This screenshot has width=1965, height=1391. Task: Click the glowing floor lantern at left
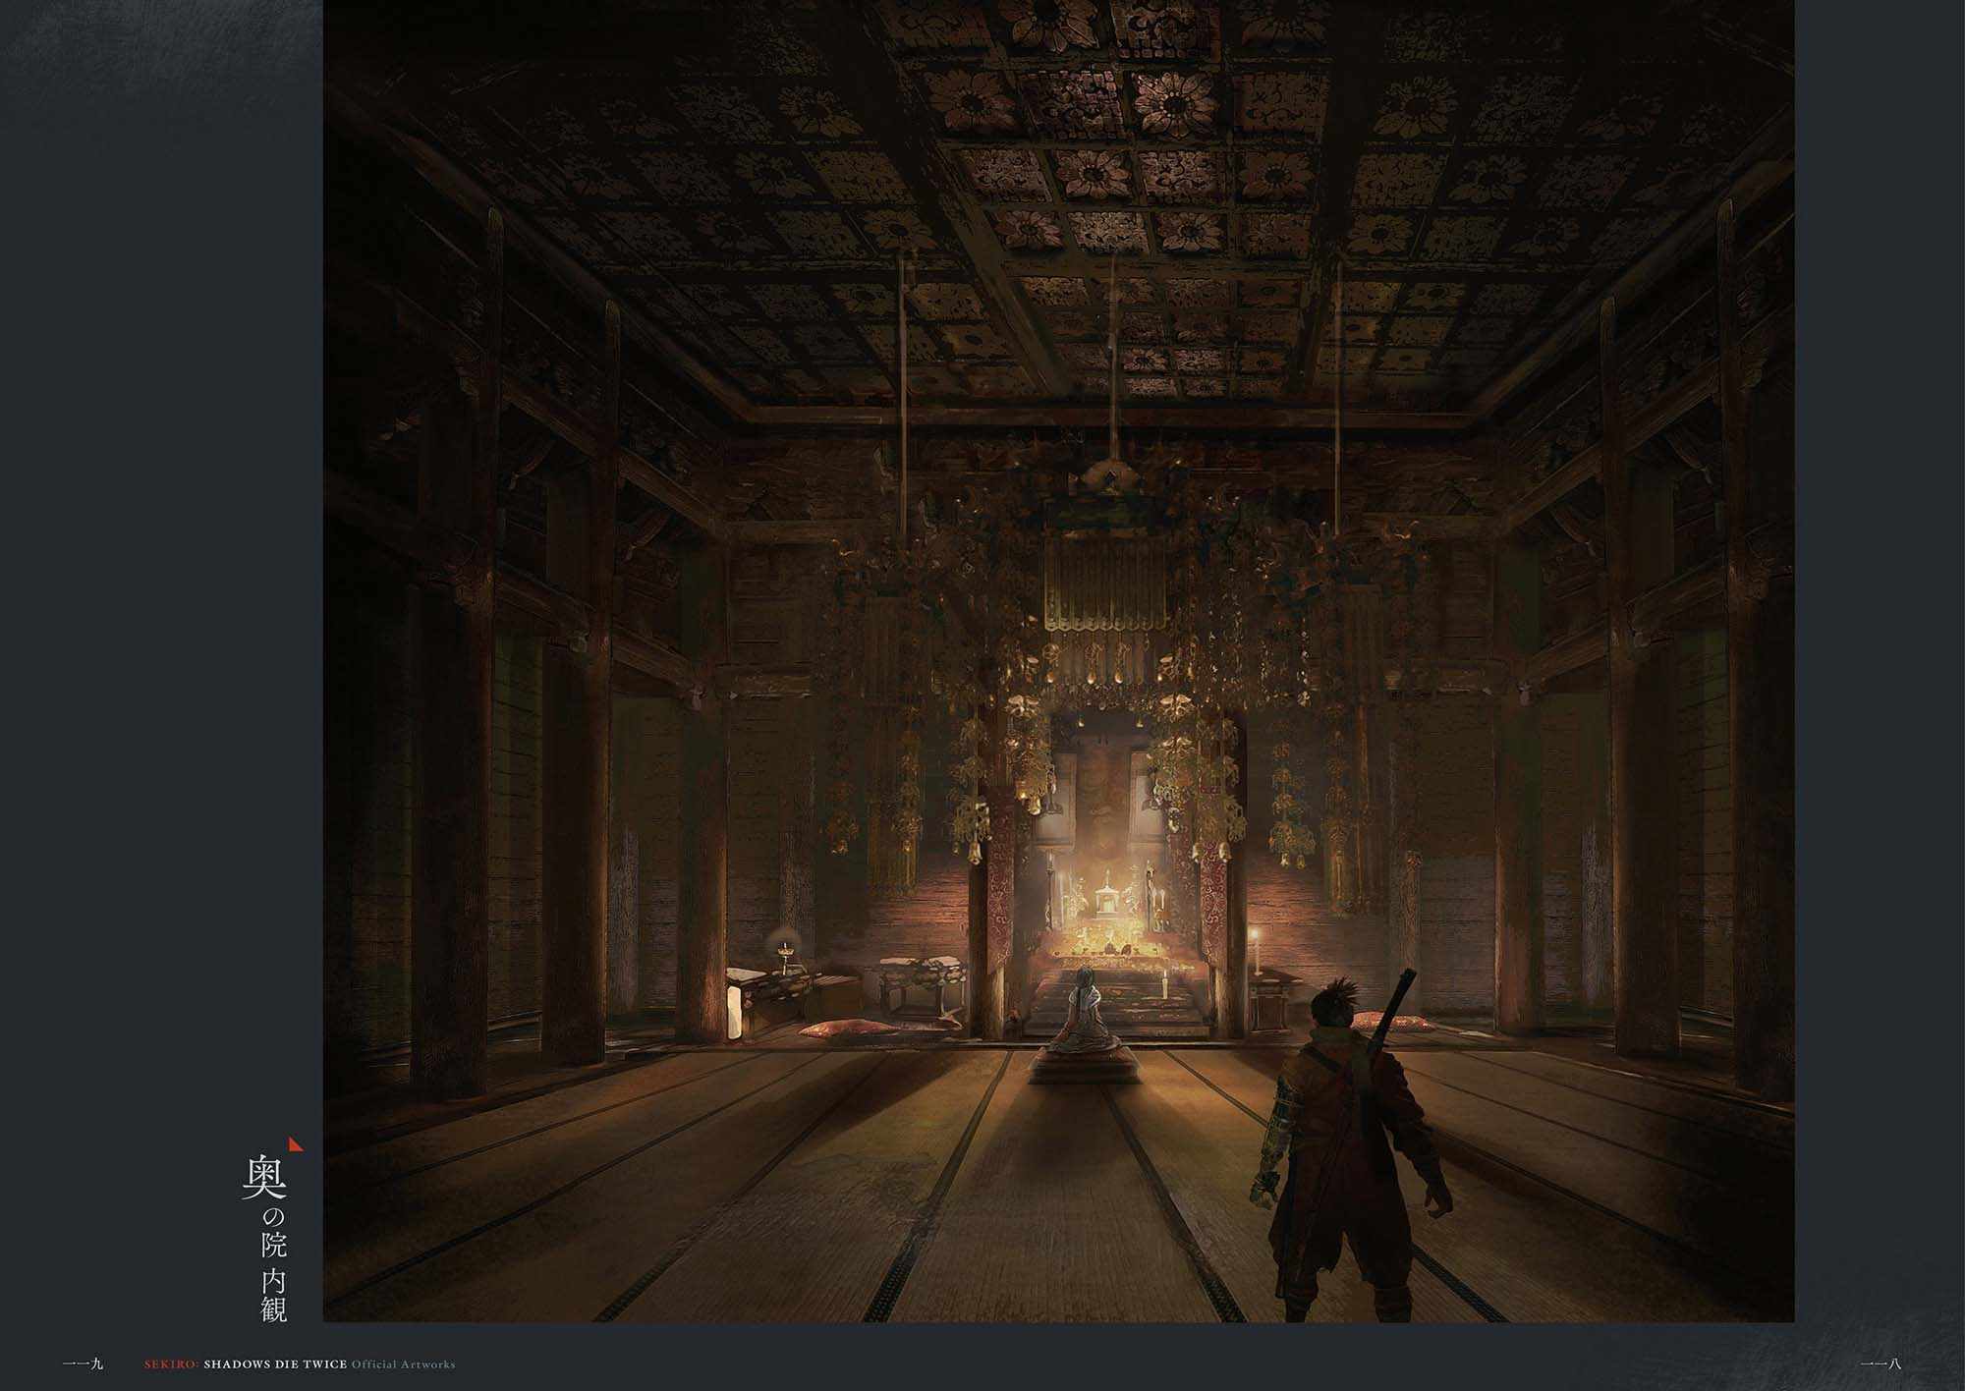click(x=735, y=1012)
